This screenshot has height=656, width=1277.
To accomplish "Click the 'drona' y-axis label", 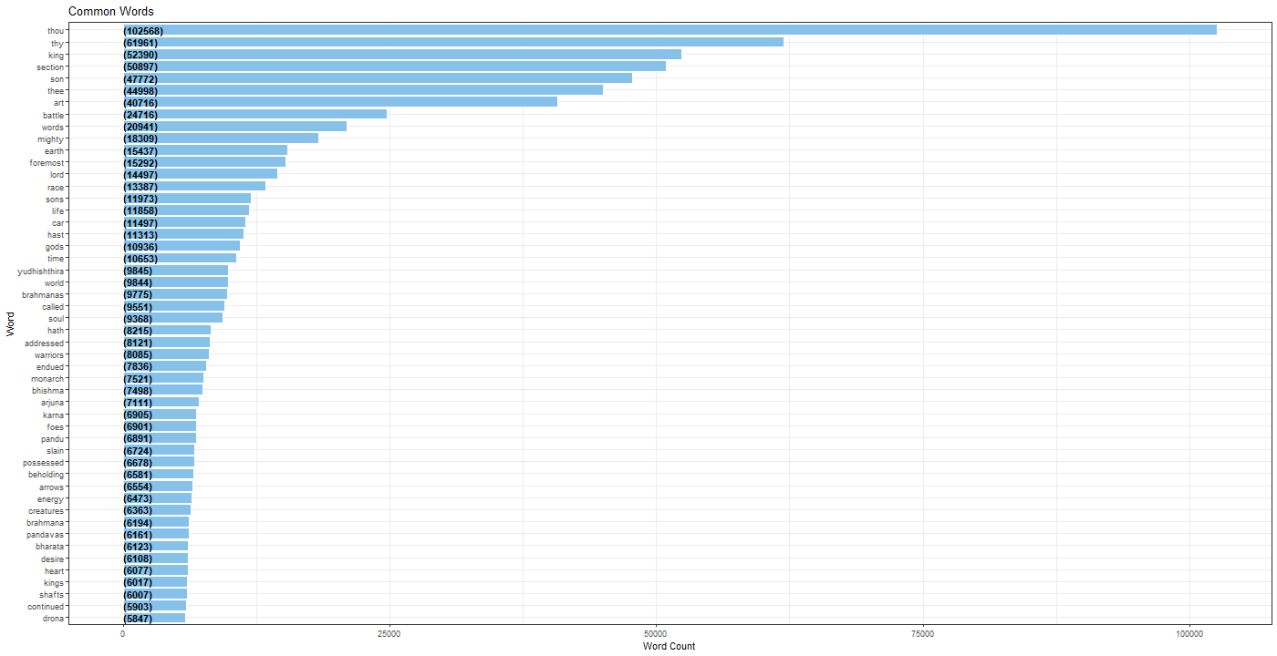I will [53, 619].
